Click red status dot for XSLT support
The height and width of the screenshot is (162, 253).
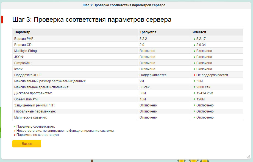coord(194,75)
